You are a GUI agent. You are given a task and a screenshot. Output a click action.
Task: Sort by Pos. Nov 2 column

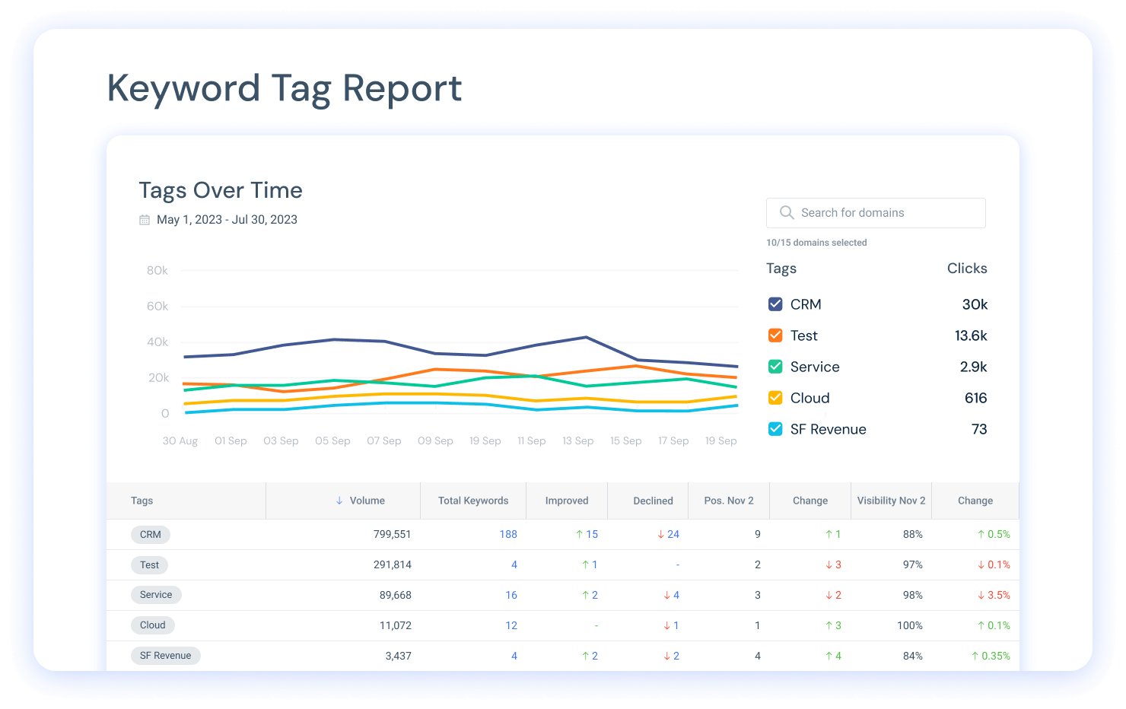pyautogui.click(x=729, y=501)
